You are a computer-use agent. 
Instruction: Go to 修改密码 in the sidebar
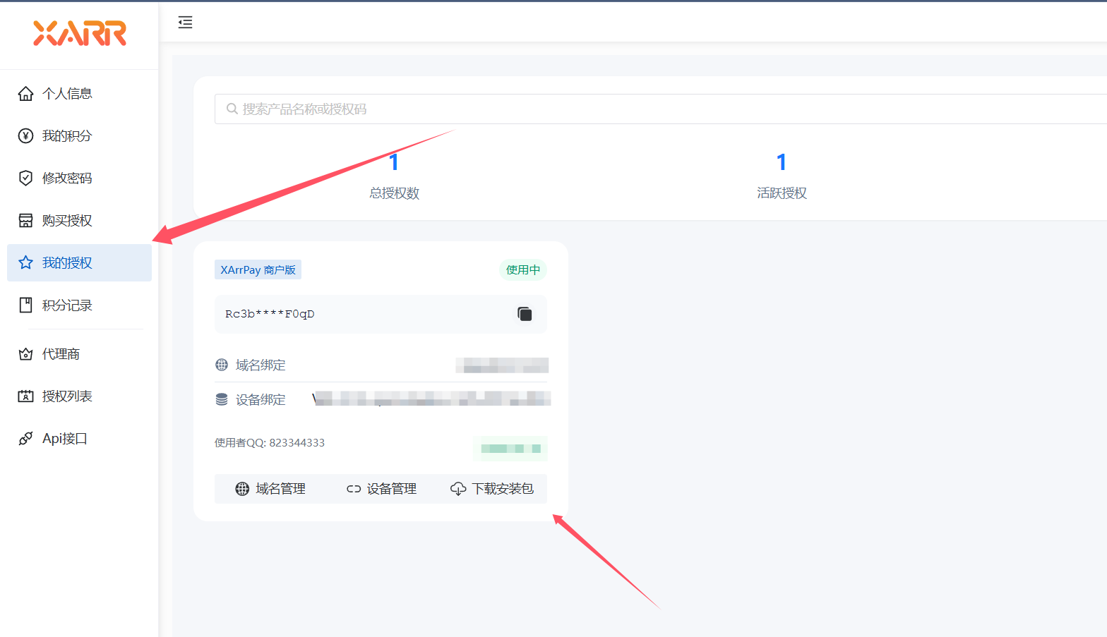coord(79,178)
